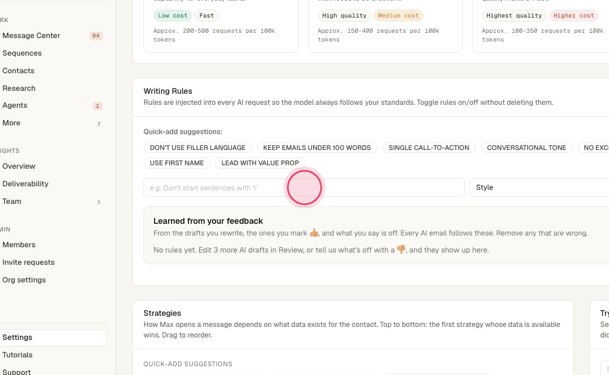This screenshot has width=609, height=375.
Task: Select Settings in sidebar
Action: [x=53, y=337]
